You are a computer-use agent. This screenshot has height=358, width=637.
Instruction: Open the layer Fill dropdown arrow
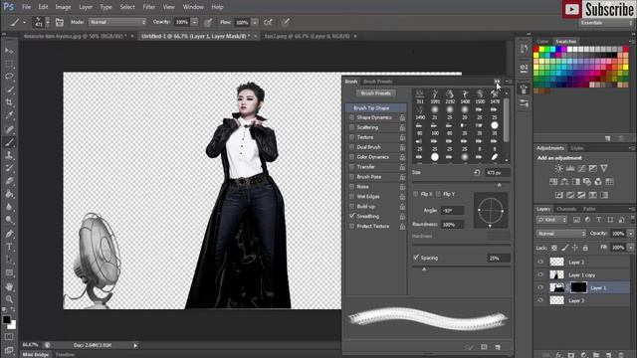630,248
